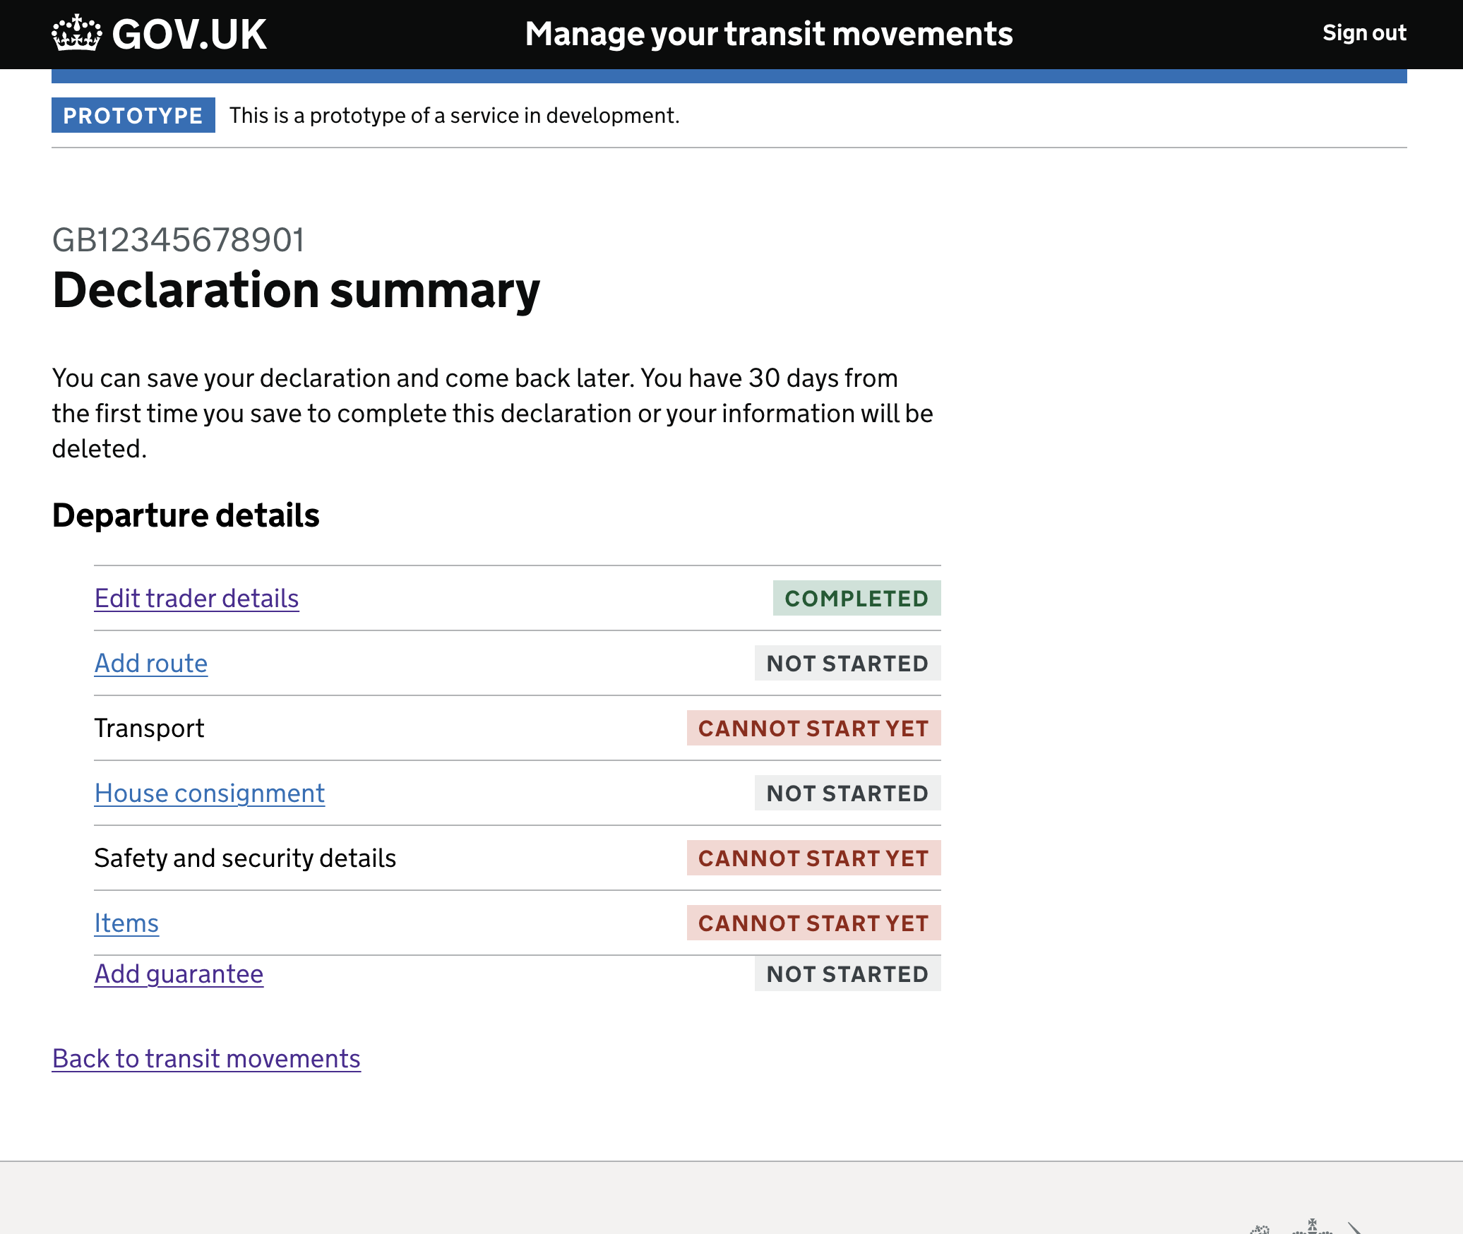
Task: Select the Safety and security details row
Action: (x=245, y=858)
